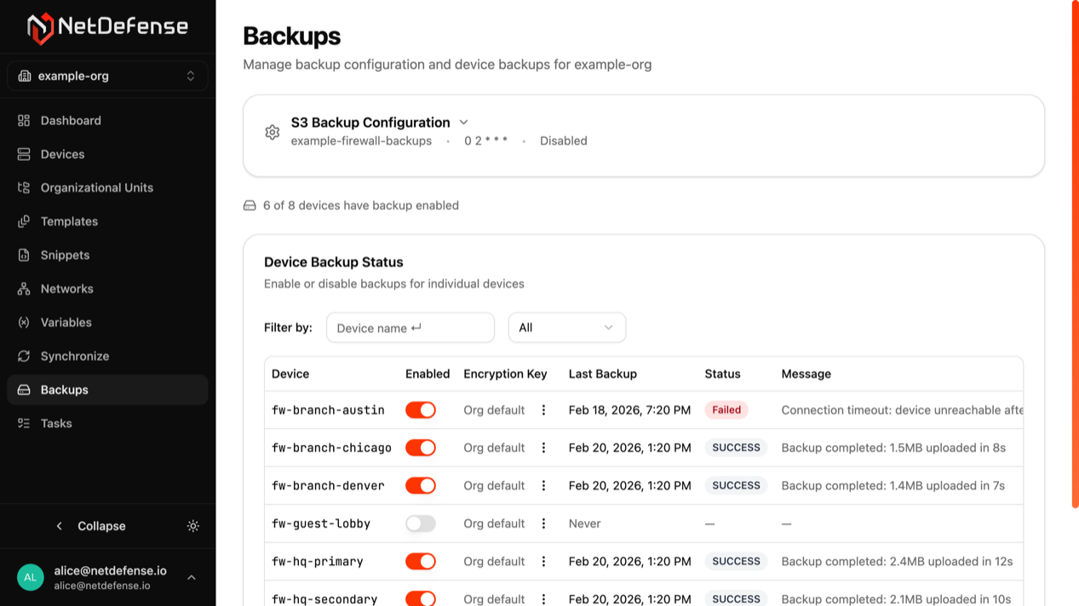The image size is (1079, 606).
Task: Collapse the sidebar navigation
Action: (x=94, y=526)
